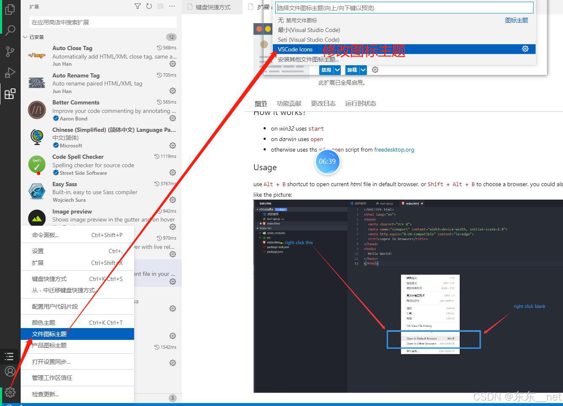Open the Run and Debug view
Viewport: 563px width, 406px height.
point(10,72)
